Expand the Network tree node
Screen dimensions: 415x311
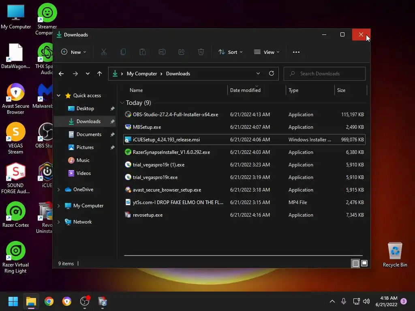[59, 222]
